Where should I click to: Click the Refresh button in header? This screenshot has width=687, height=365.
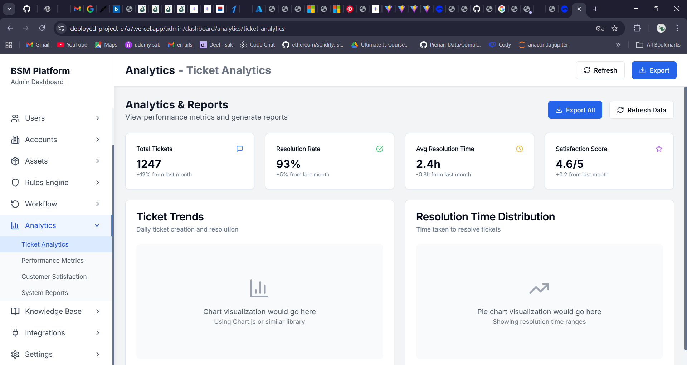coord(600,70)
